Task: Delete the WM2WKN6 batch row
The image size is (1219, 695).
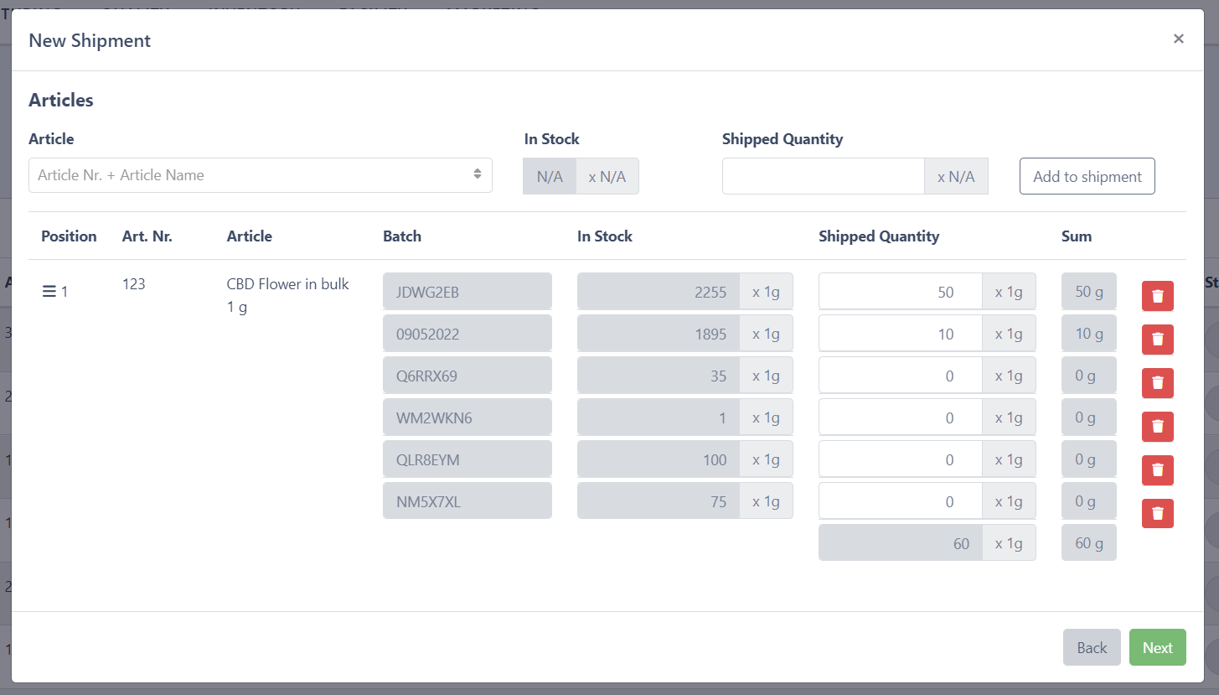Action: pyautogui.click(x=1157, y=427)
